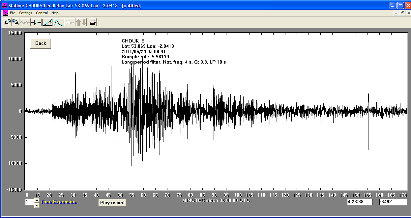Click the P-wave travel time curve icon
The width and height of the screenshot is (411, 218).
coord(47,22)
